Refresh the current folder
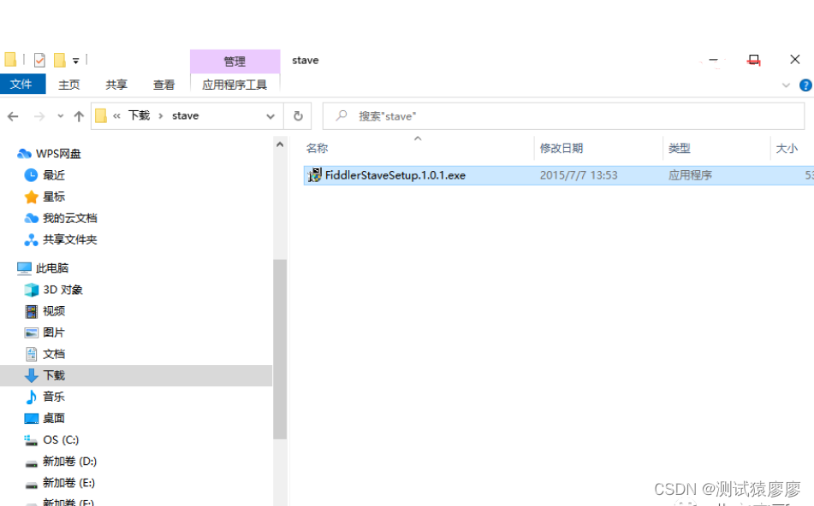814x506 pixels. (298, 115)
